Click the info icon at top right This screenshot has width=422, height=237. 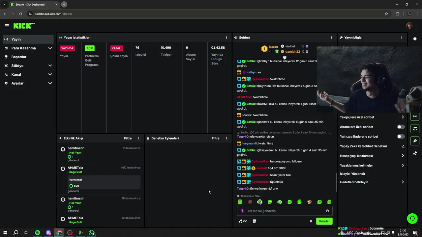(x=415, y=39)
